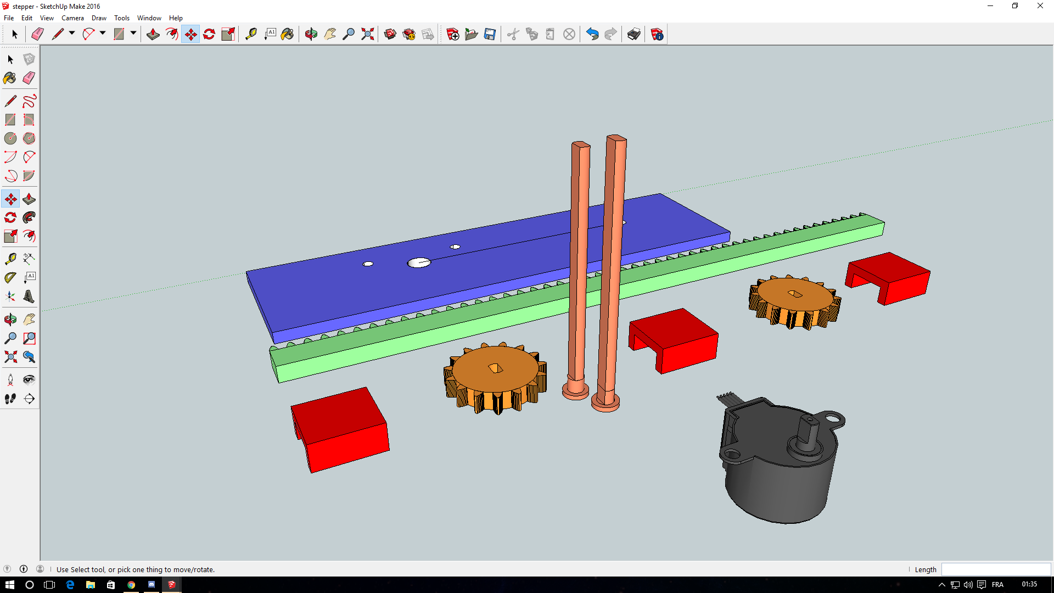Open the Edit menu
This screenshot has width=1054, height=593.
[x=27, y=18]
